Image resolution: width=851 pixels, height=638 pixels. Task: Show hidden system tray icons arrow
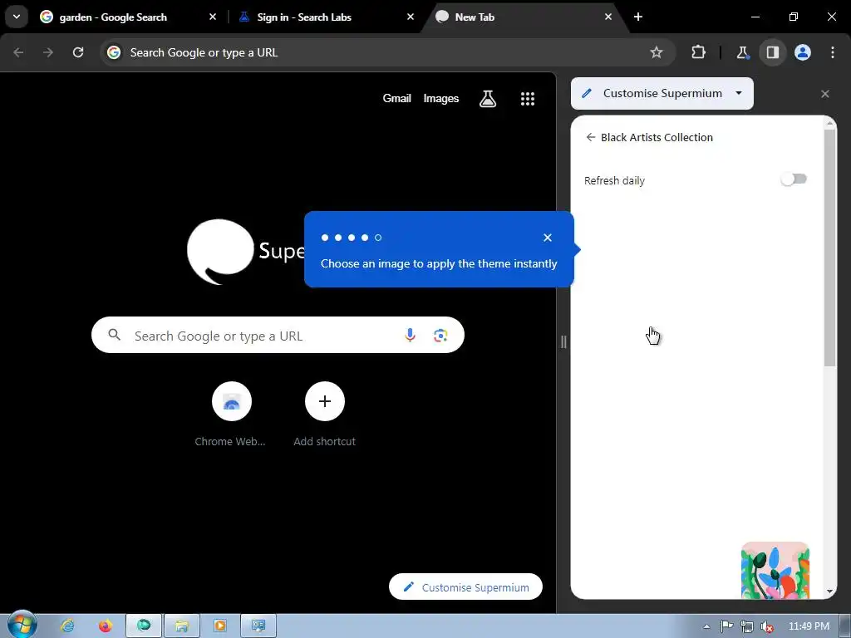point(706,626)
